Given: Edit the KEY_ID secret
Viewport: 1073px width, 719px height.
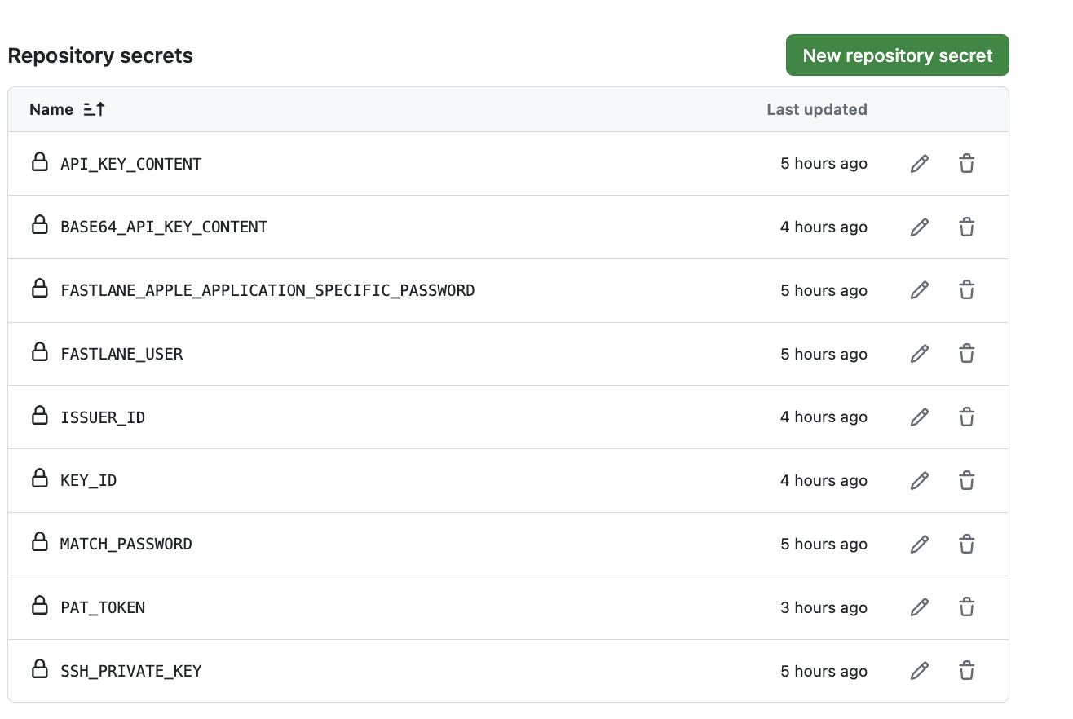Looking at the screenshot, I should click(920, 481).
